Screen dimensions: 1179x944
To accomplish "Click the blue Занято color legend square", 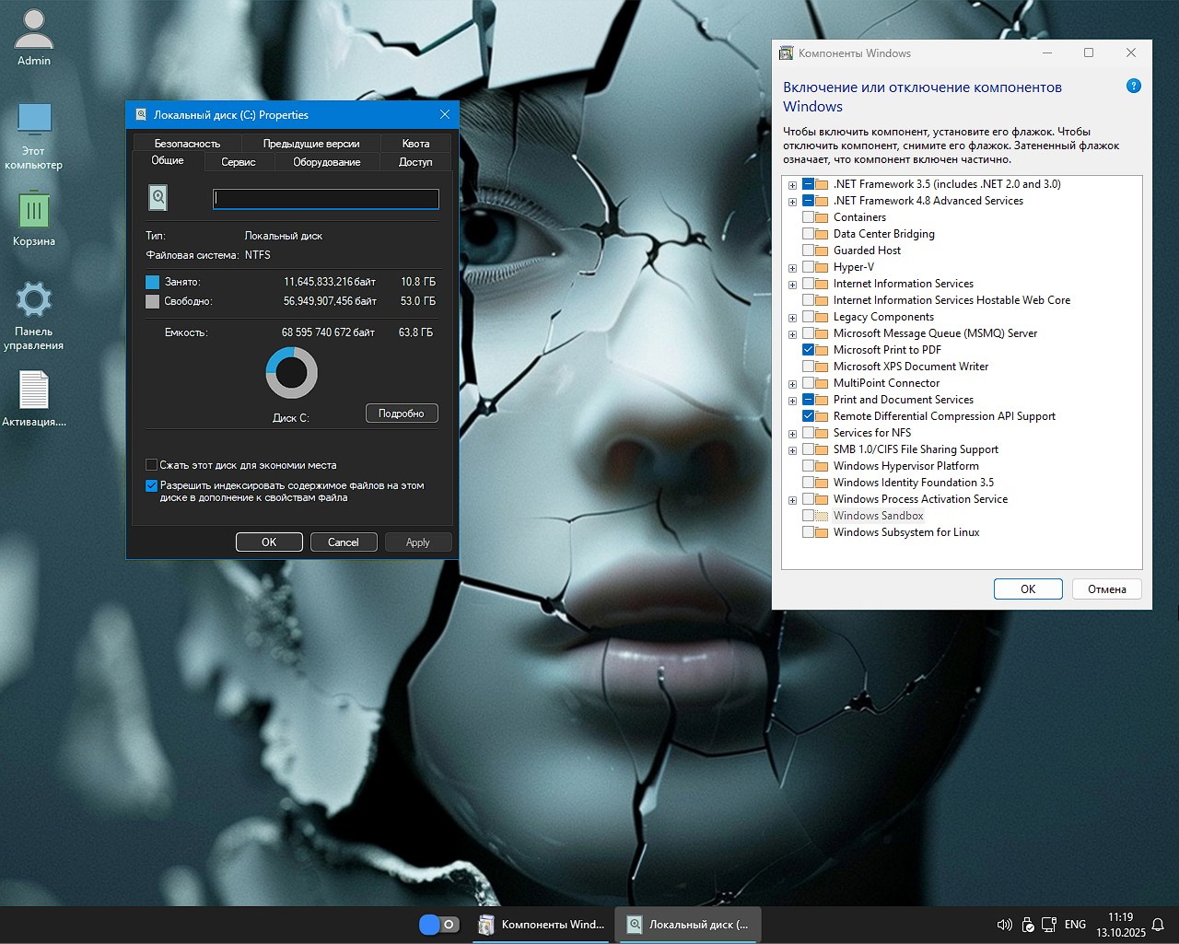I will 151,281.
